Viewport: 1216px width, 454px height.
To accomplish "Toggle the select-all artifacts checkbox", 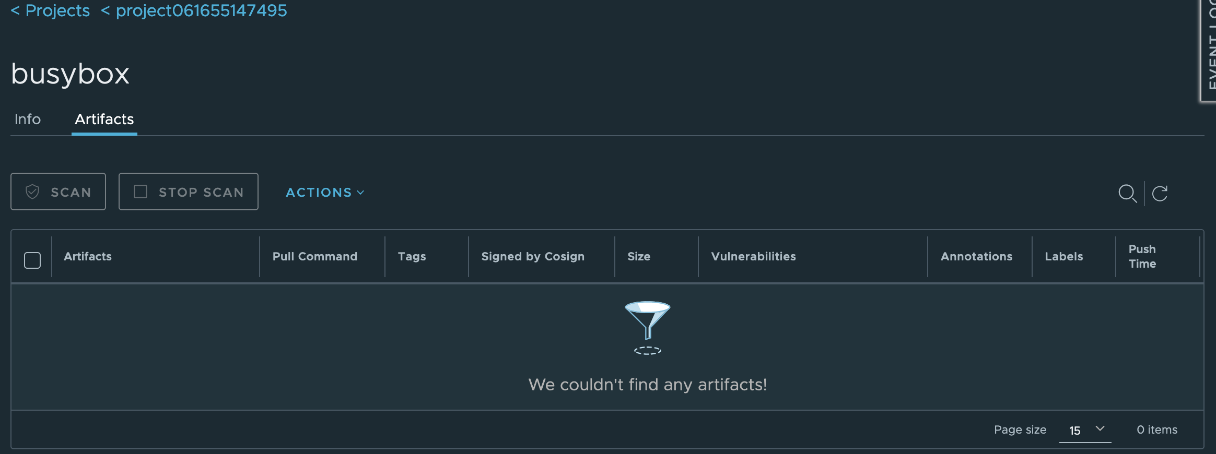I will (x=32, y=259).
